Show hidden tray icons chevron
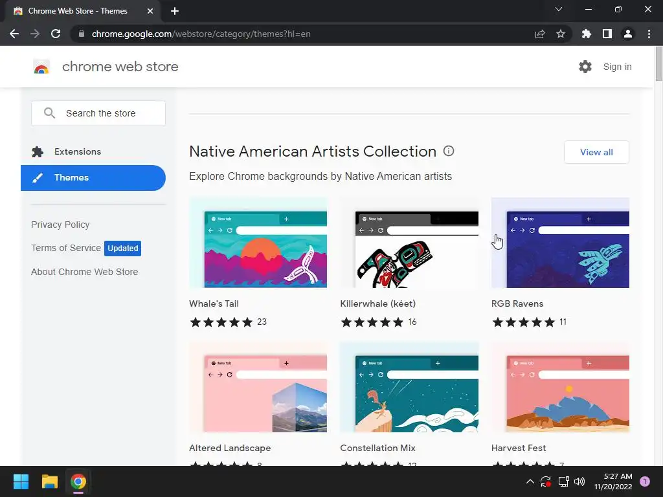Screen dimensions: 663x497 coord(530,481)
